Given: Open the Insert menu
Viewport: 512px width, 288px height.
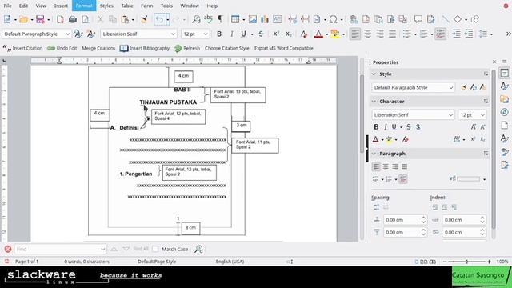Looking at the screenshot, I should click(61, 6).
